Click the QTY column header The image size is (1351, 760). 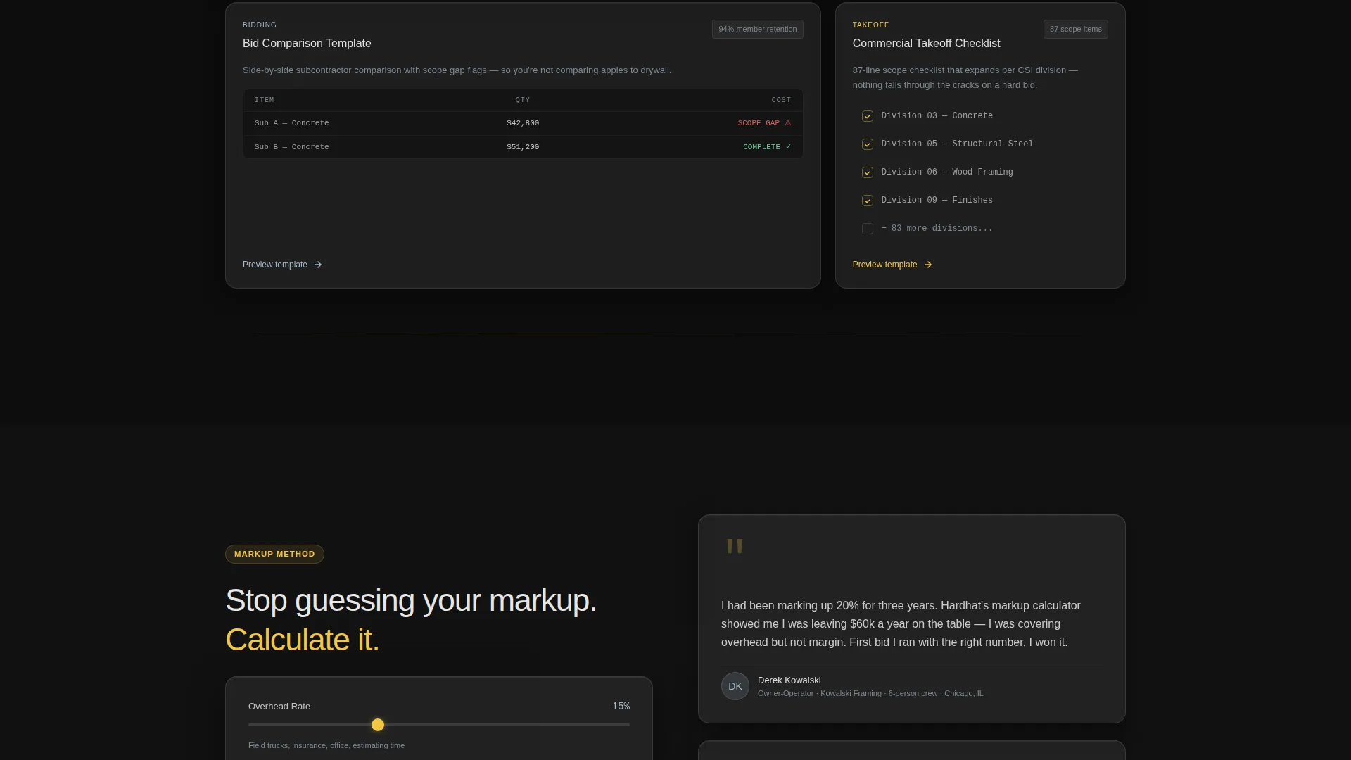[523, 100]
